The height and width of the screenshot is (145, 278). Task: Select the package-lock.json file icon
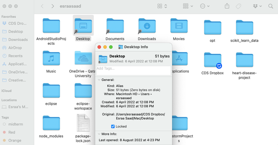83,123
